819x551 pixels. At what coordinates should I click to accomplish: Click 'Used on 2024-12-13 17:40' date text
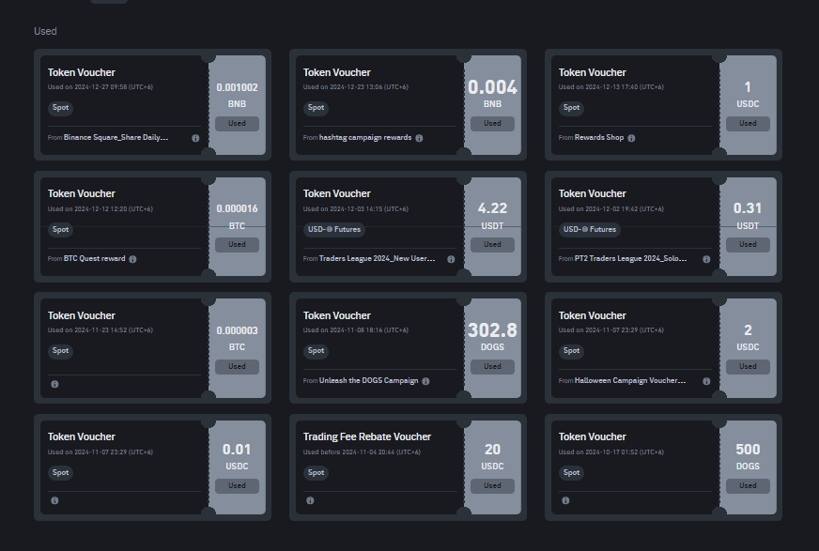[611, 87]
